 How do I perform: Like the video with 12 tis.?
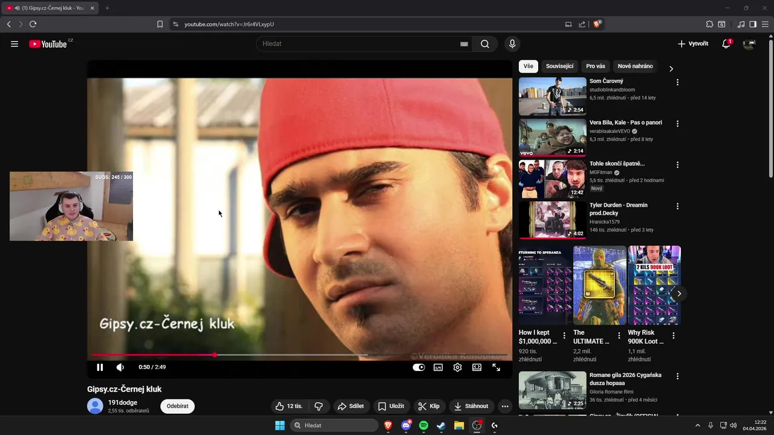point(288,406)
